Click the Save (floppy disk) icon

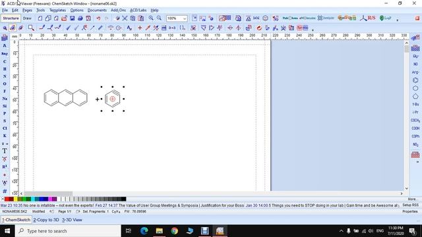(72, 18)
